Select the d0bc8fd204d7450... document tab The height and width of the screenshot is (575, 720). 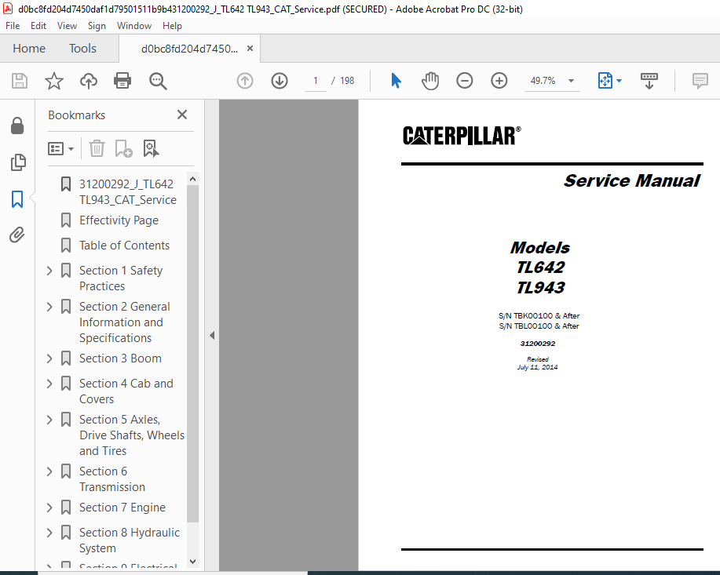(x=189, y=49)
